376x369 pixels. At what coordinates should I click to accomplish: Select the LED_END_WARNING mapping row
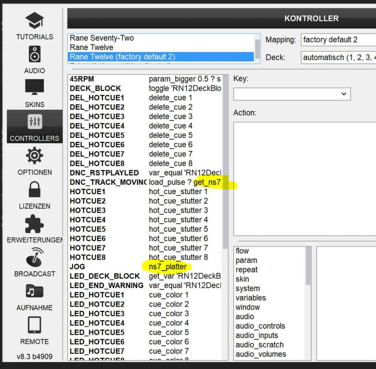tap(145, 285)
